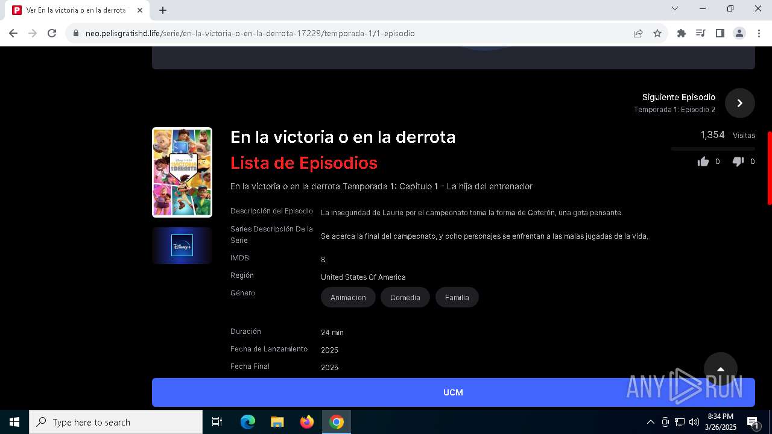
Task: Select the '1,354' visits count
Action: click(x=712, y=135)
